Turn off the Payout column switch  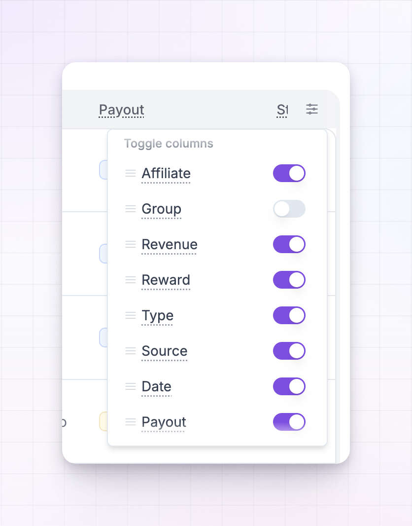pyautogui.click(x=289, y=422)
